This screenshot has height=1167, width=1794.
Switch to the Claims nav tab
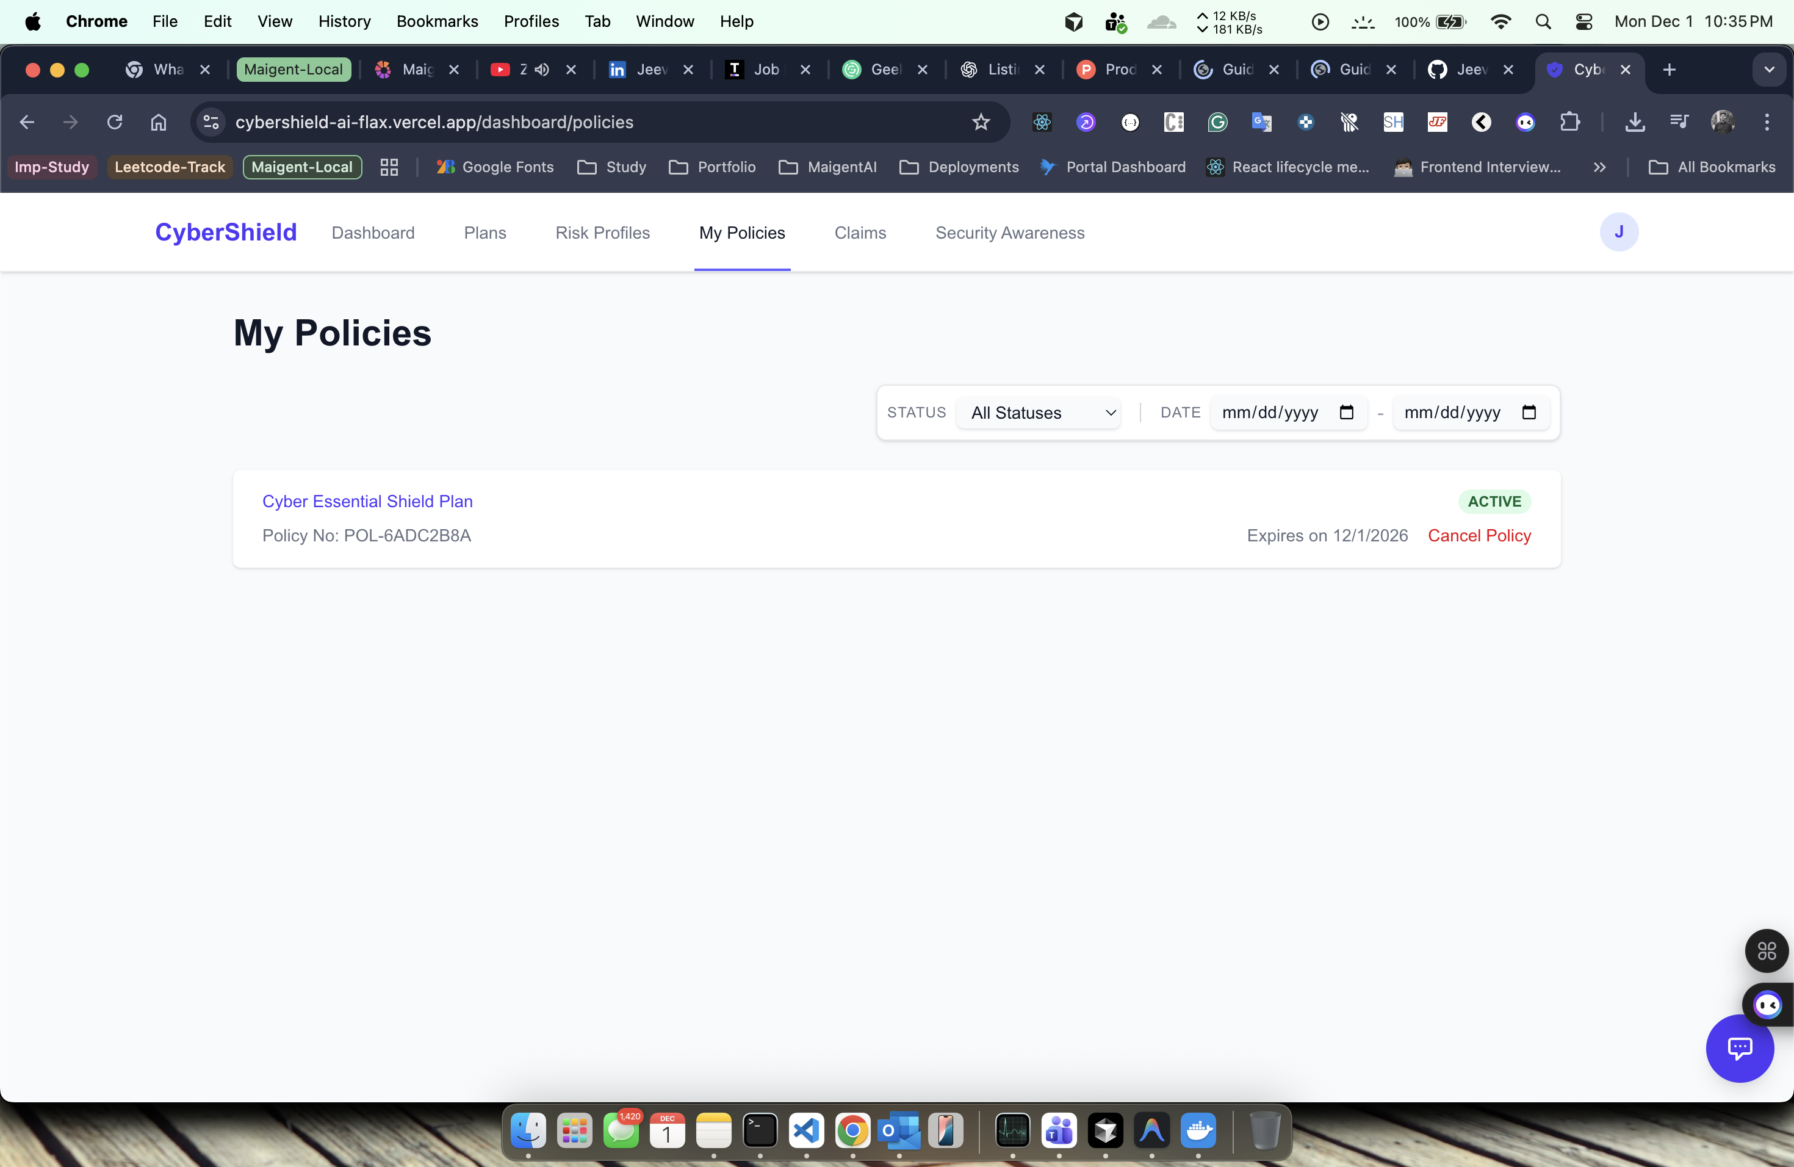[860, 233]
